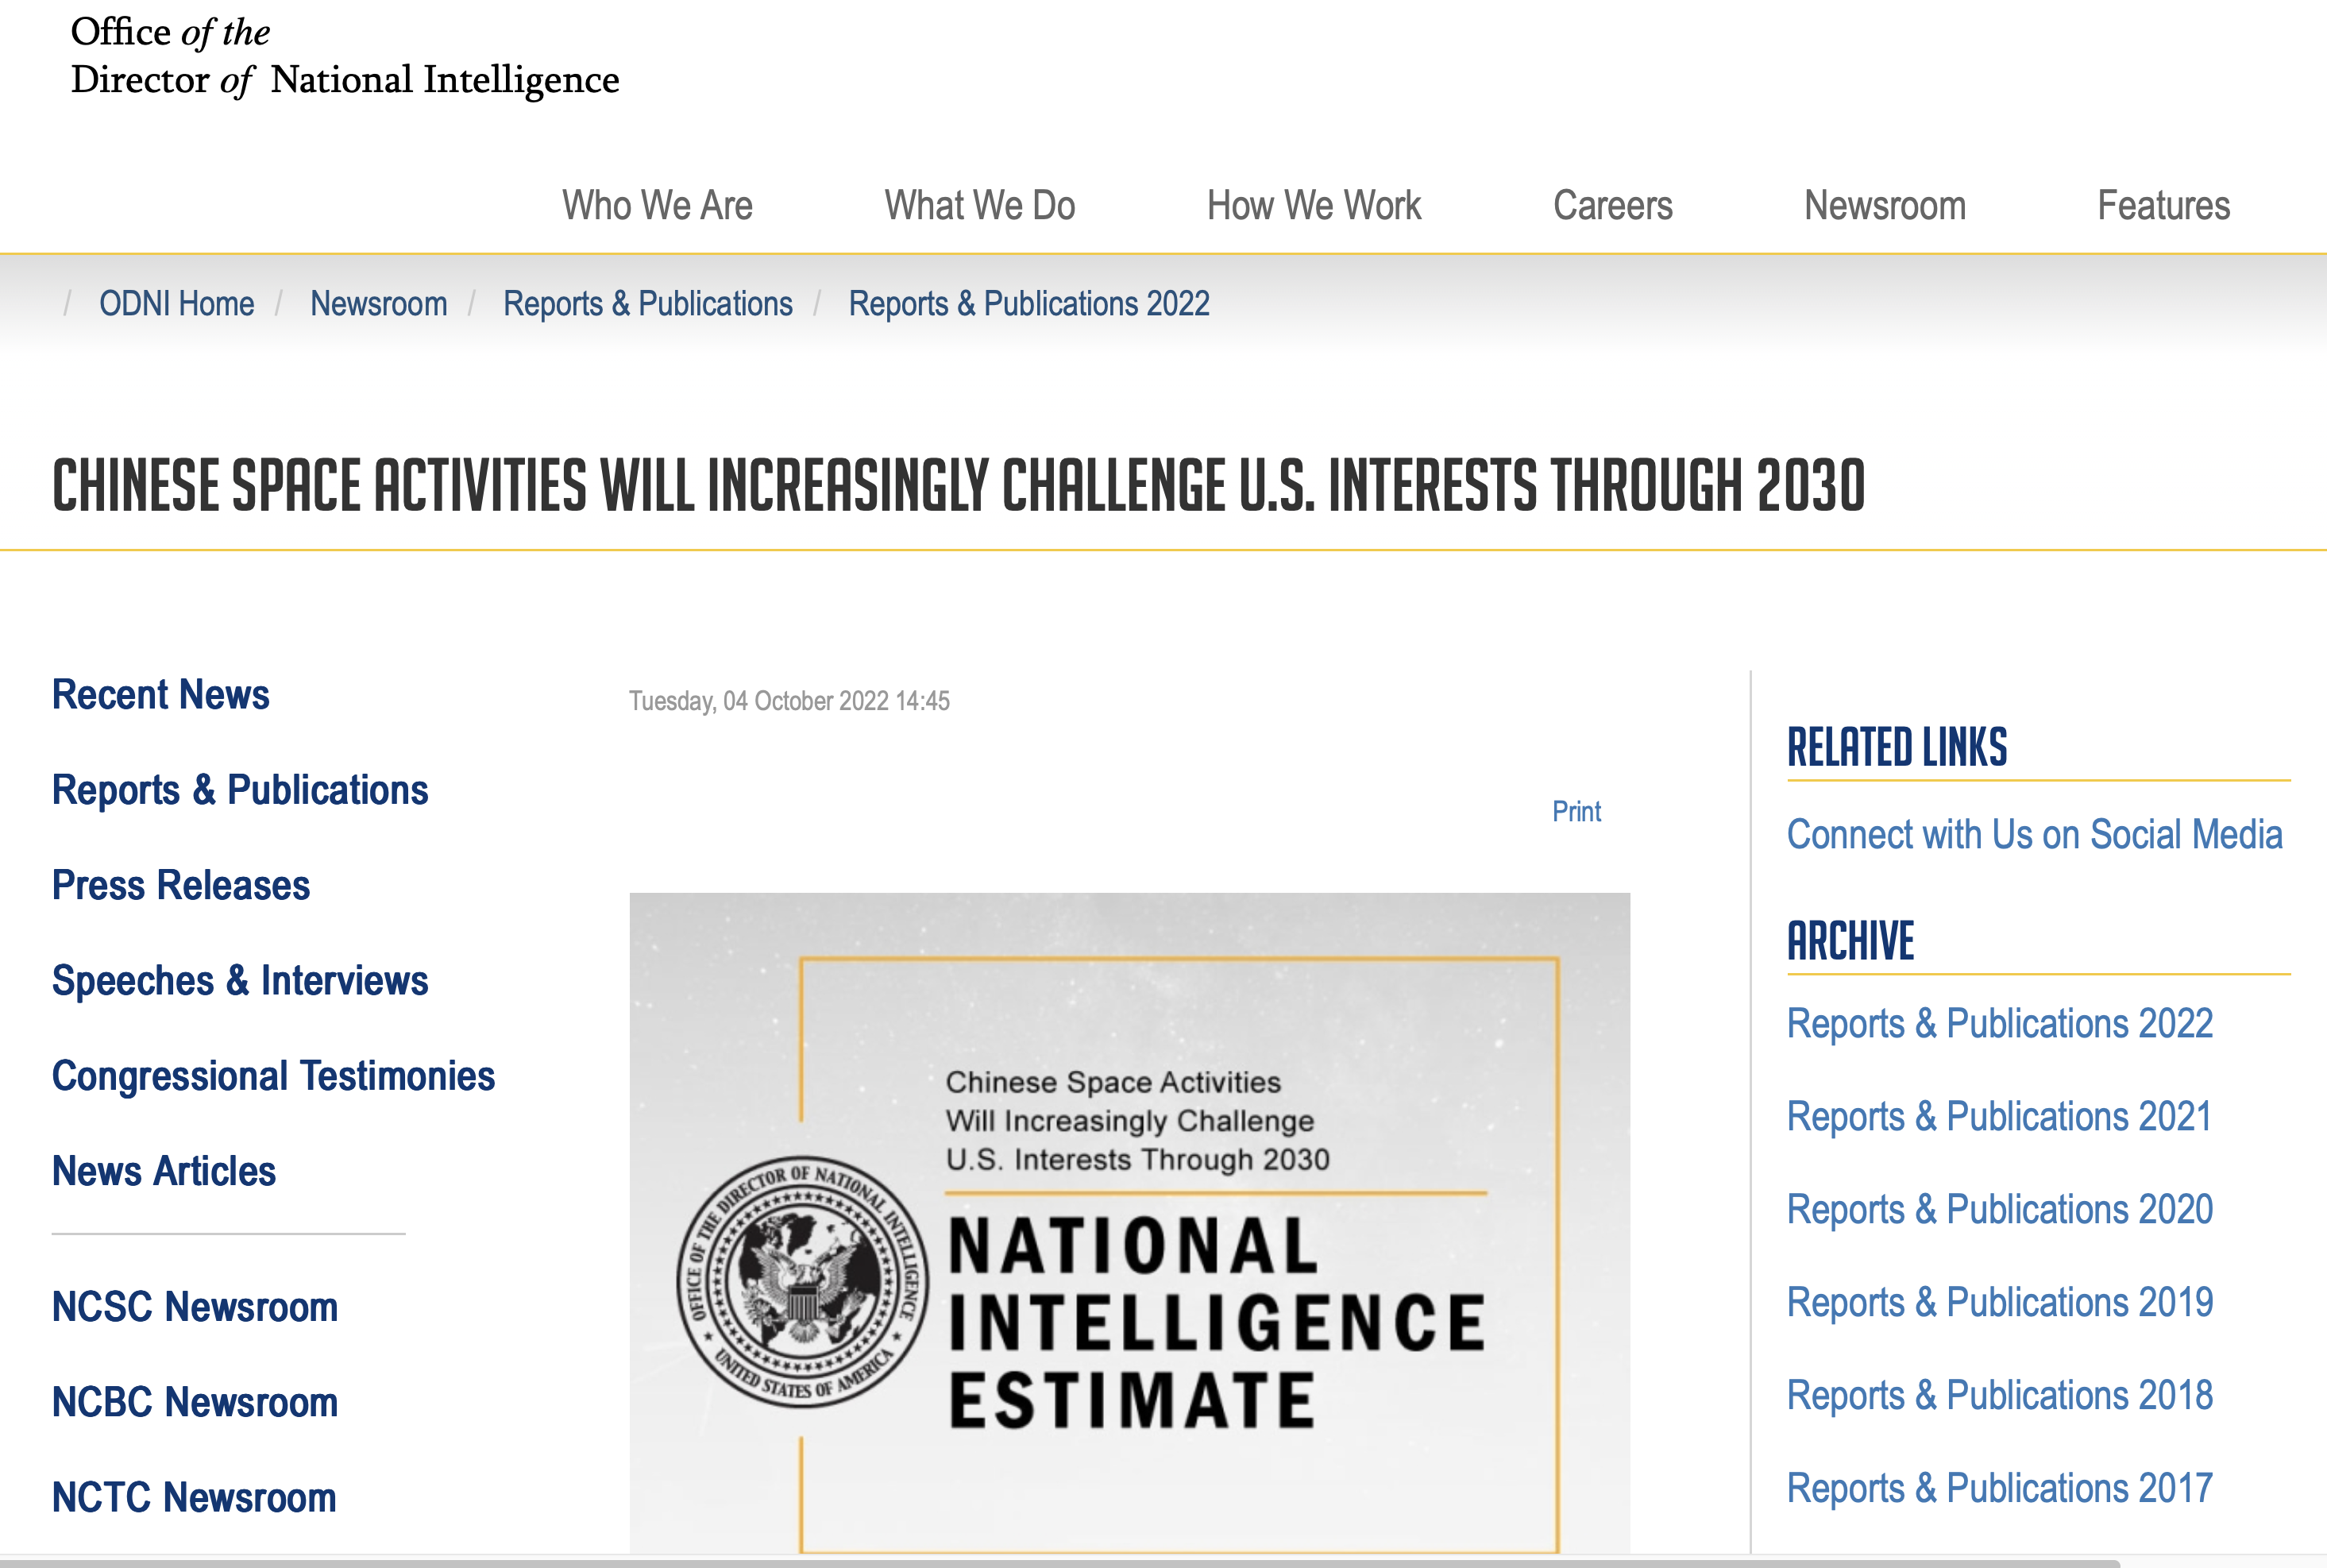Click the ODNI seal on report cover
The image size is (2327, 1568).
pos(804,1281)
